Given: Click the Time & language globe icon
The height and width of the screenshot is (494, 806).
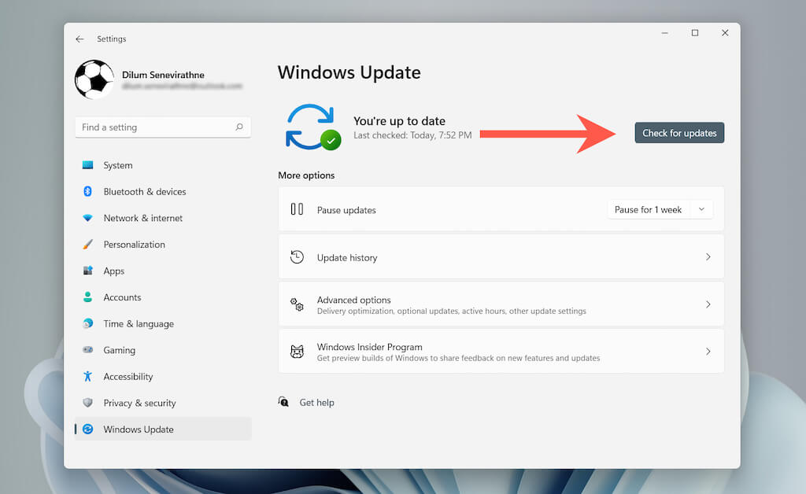Looking at the screenshot, I should pos(88,323).
